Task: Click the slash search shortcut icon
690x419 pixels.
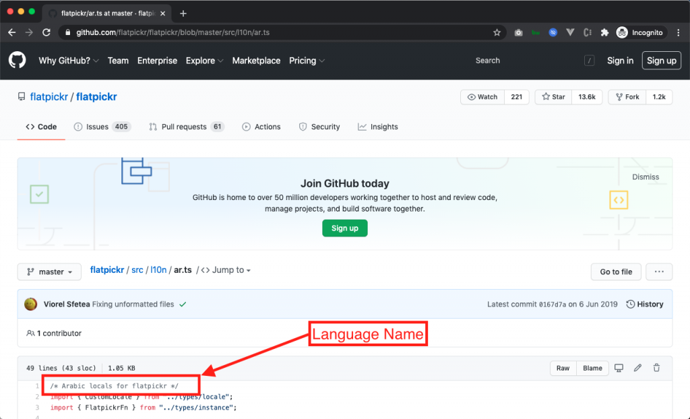Action: point(589,61)
